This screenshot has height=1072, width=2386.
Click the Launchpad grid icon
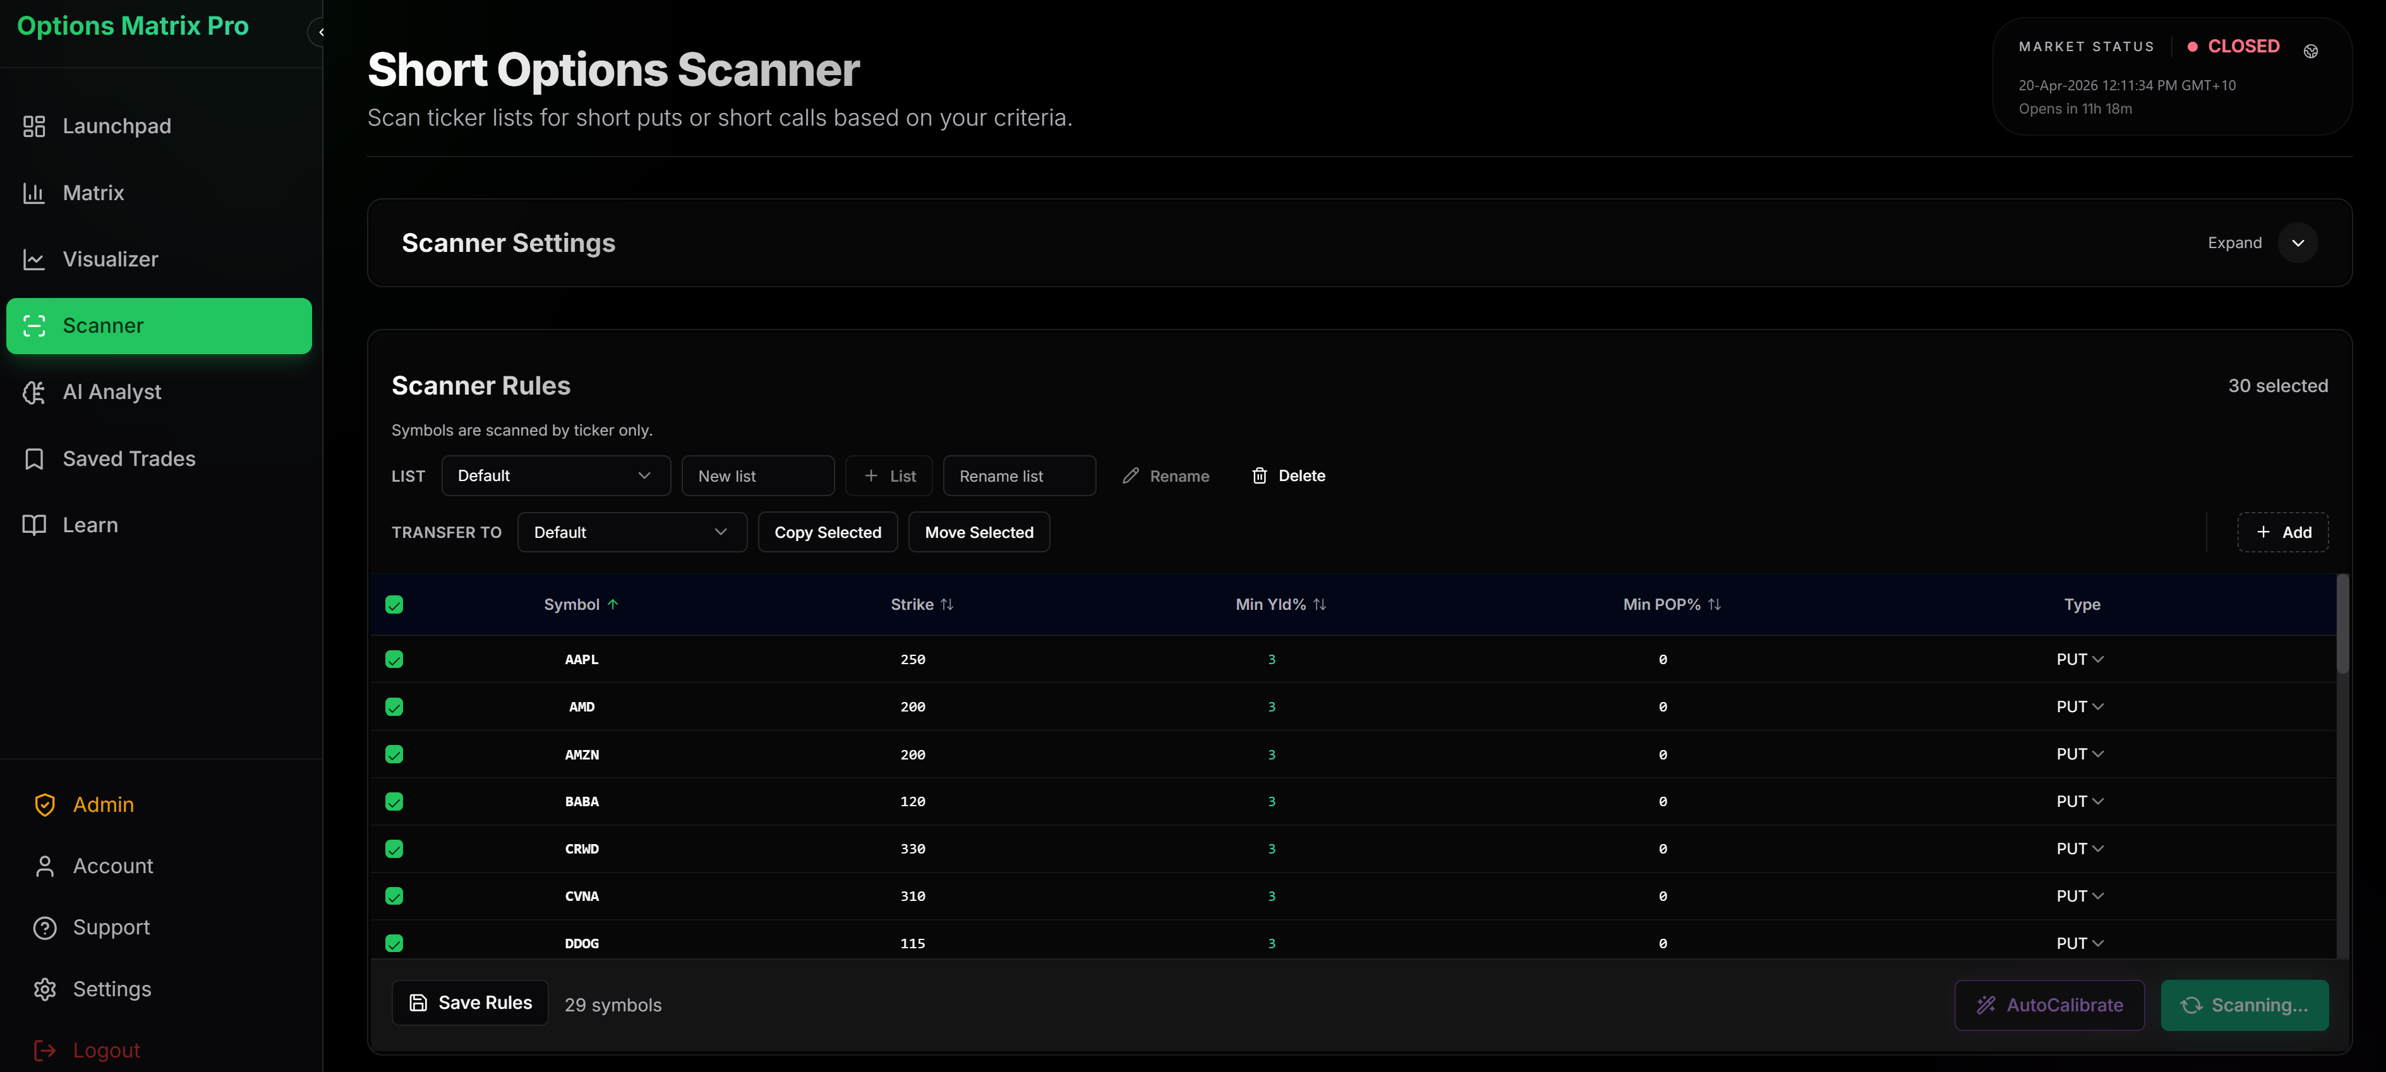pos(34,126)
